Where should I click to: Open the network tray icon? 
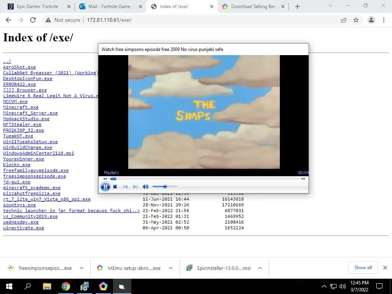point(333,286)
